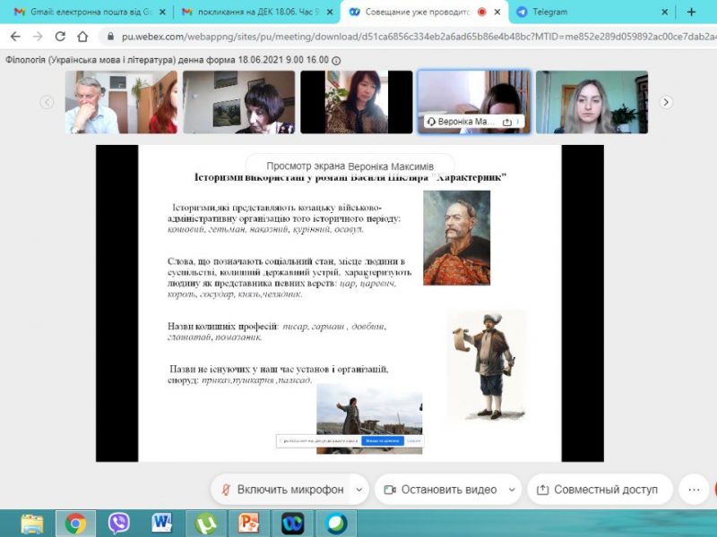This screenshot has width=717, height=537.
Task: Click the blue button in the shared-screen notification
Action: pos(383,441)
